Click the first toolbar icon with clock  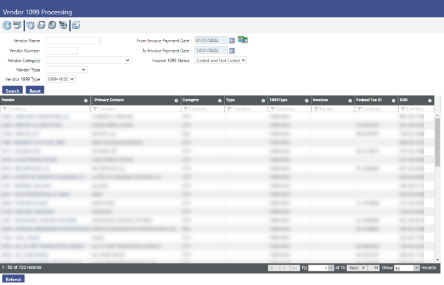coord(7,25)
